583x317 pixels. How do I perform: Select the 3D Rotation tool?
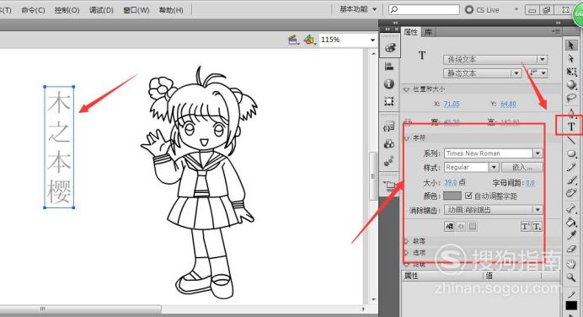click(x=571, y=85)
